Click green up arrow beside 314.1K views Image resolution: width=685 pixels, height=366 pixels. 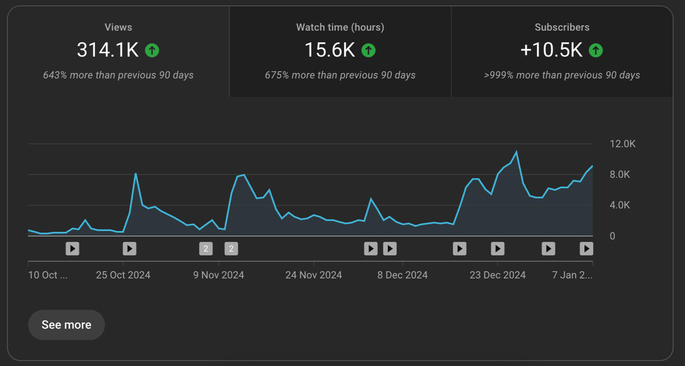(x=152, y=50)
